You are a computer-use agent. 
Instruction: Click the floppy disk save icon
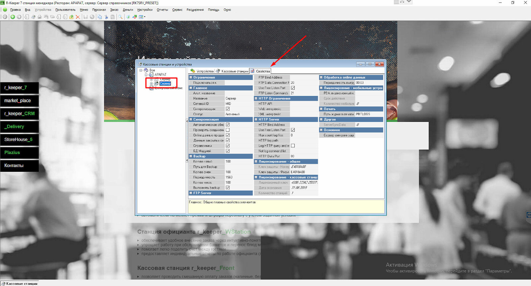[x=86, y=17]
